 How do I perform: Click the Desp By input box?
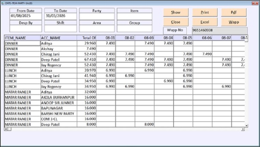[x=26, y=28]
